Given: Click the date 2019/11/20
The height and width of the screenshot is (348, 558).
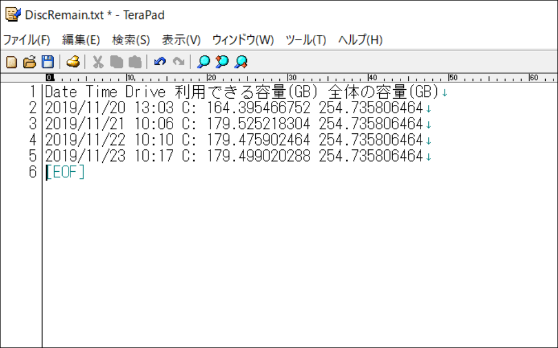Looking at the screenshot, I should 85,108.
